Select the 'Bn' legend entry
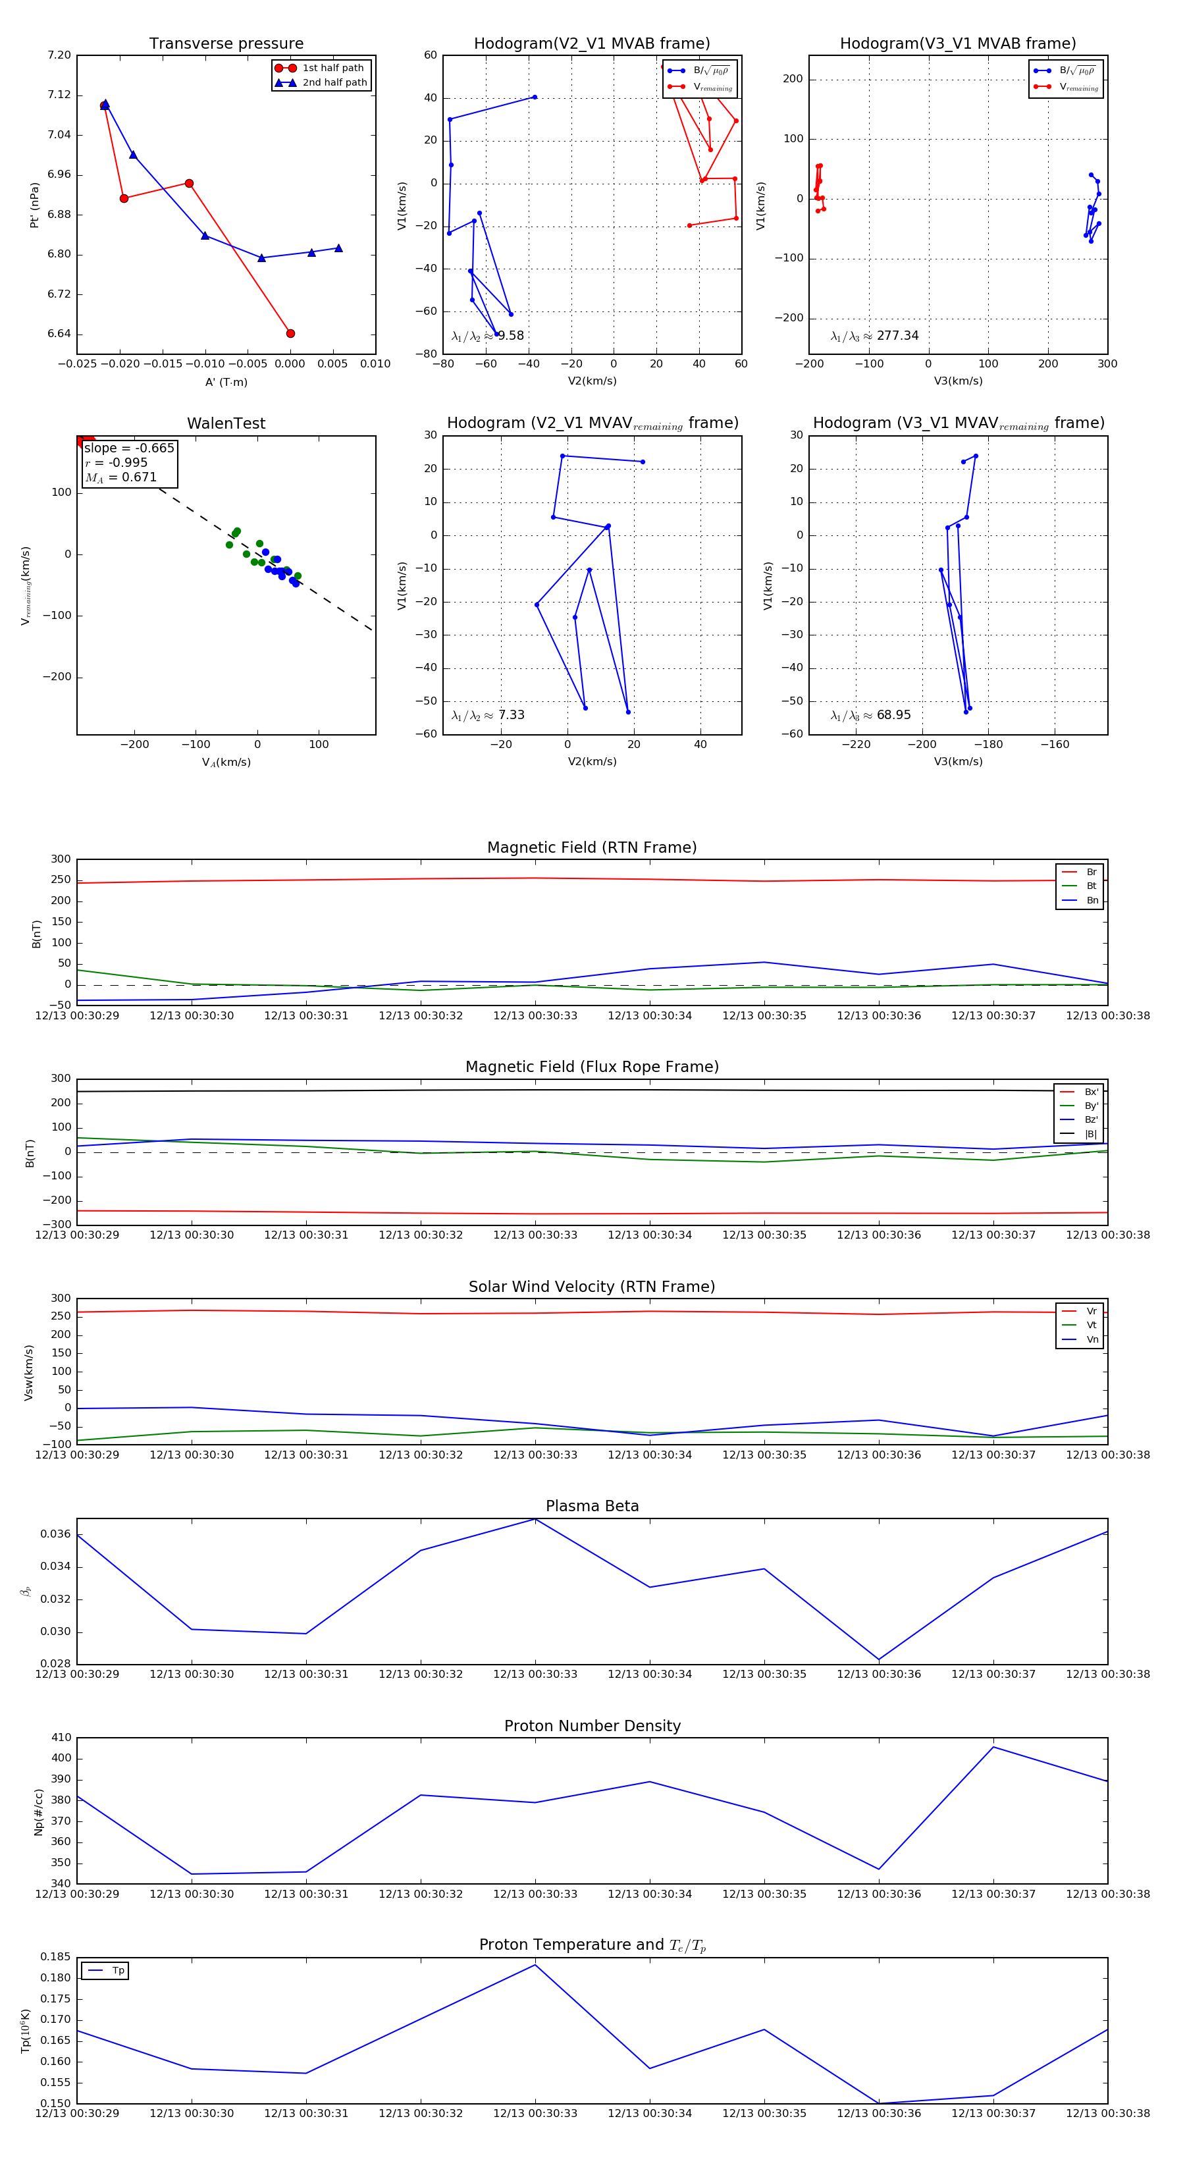 [1080, 901]
